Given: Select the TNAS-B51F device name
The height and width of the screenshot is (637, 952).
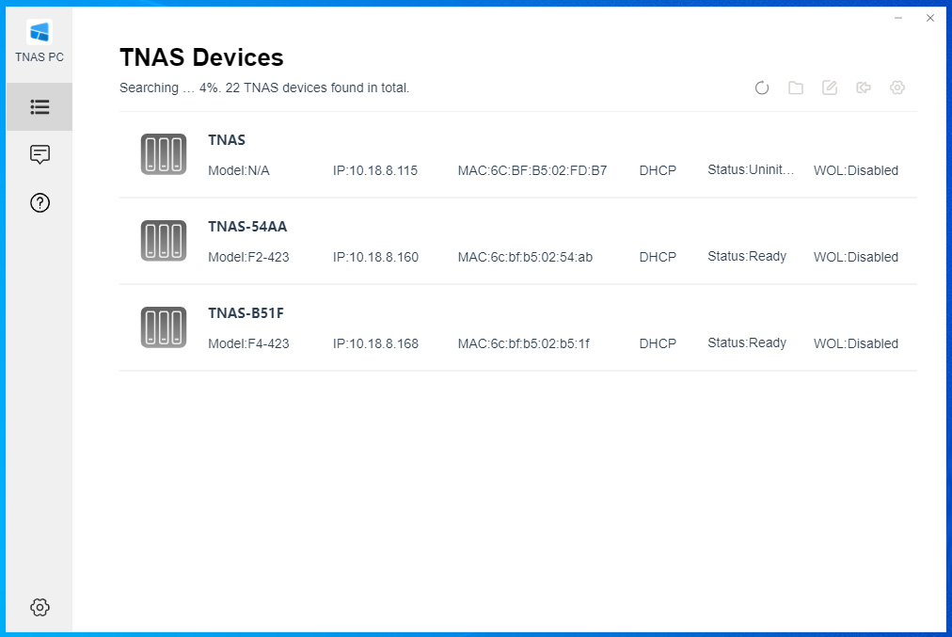Looking at the screenshot, I should pos(246,313).
